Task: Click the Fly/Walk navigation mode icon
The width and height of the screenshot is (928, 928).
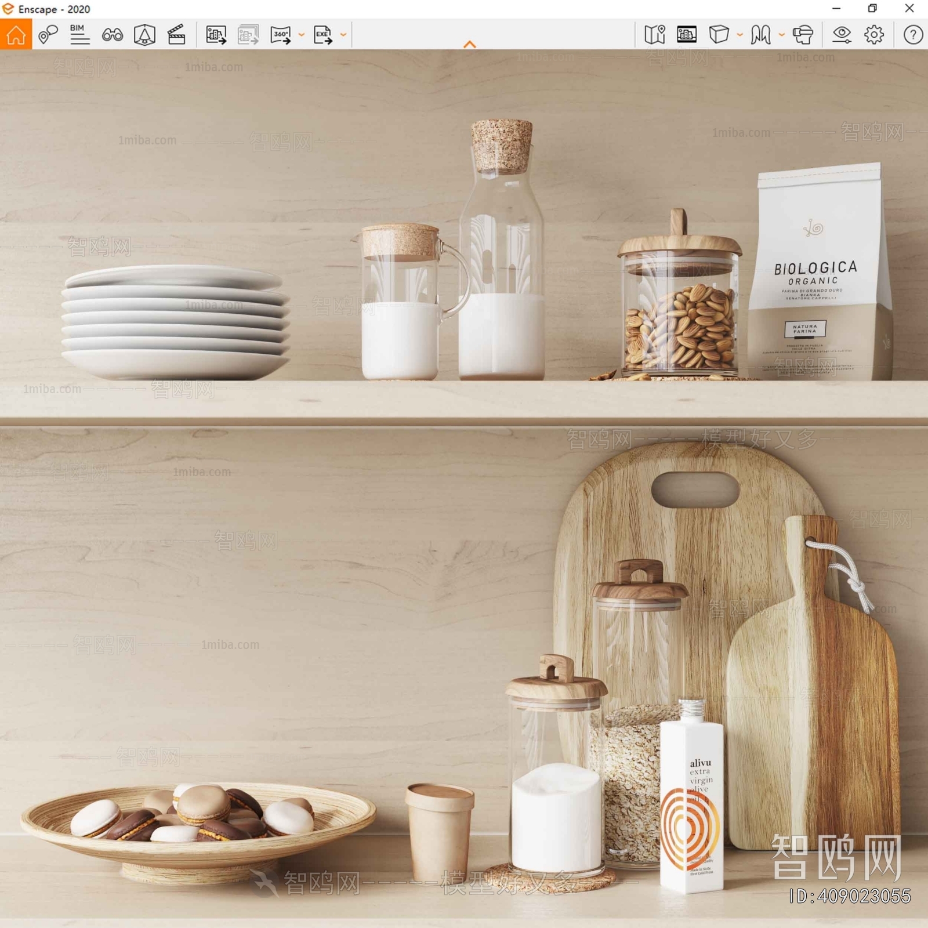Action: tap(760, 35)
